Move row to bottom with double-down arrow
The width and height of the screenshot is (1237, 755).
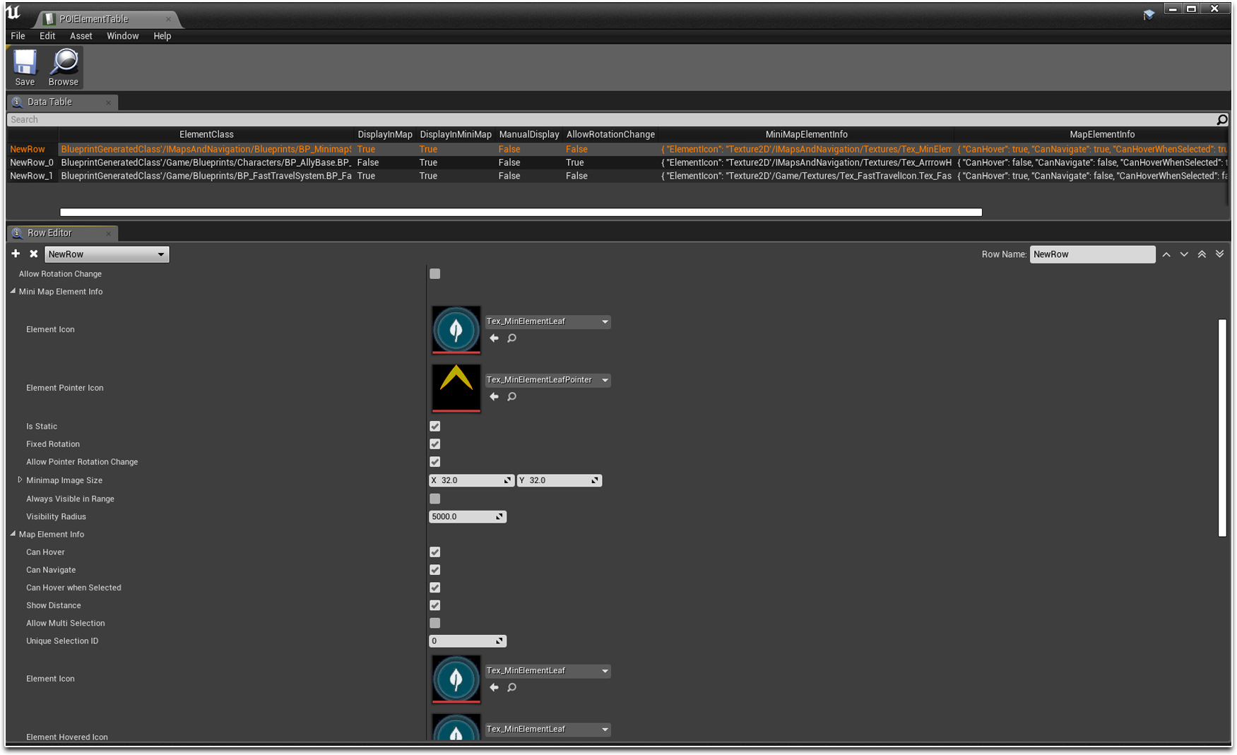tap(1219, 254)
